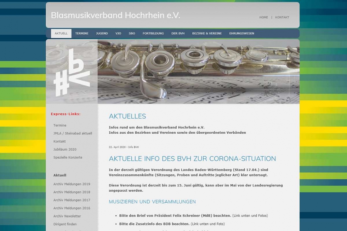The image size is (347, 231).
Task: Open the FORTBILDUNG menu item
Action: pos(153,33)
